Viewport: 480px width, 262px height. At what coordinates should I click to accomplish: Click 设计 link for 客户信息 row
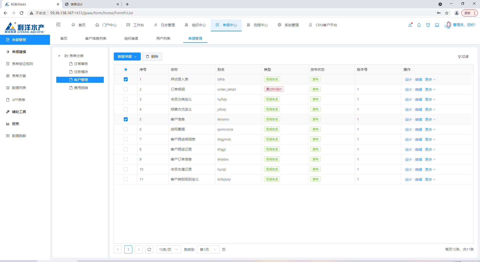click(408, 119)
